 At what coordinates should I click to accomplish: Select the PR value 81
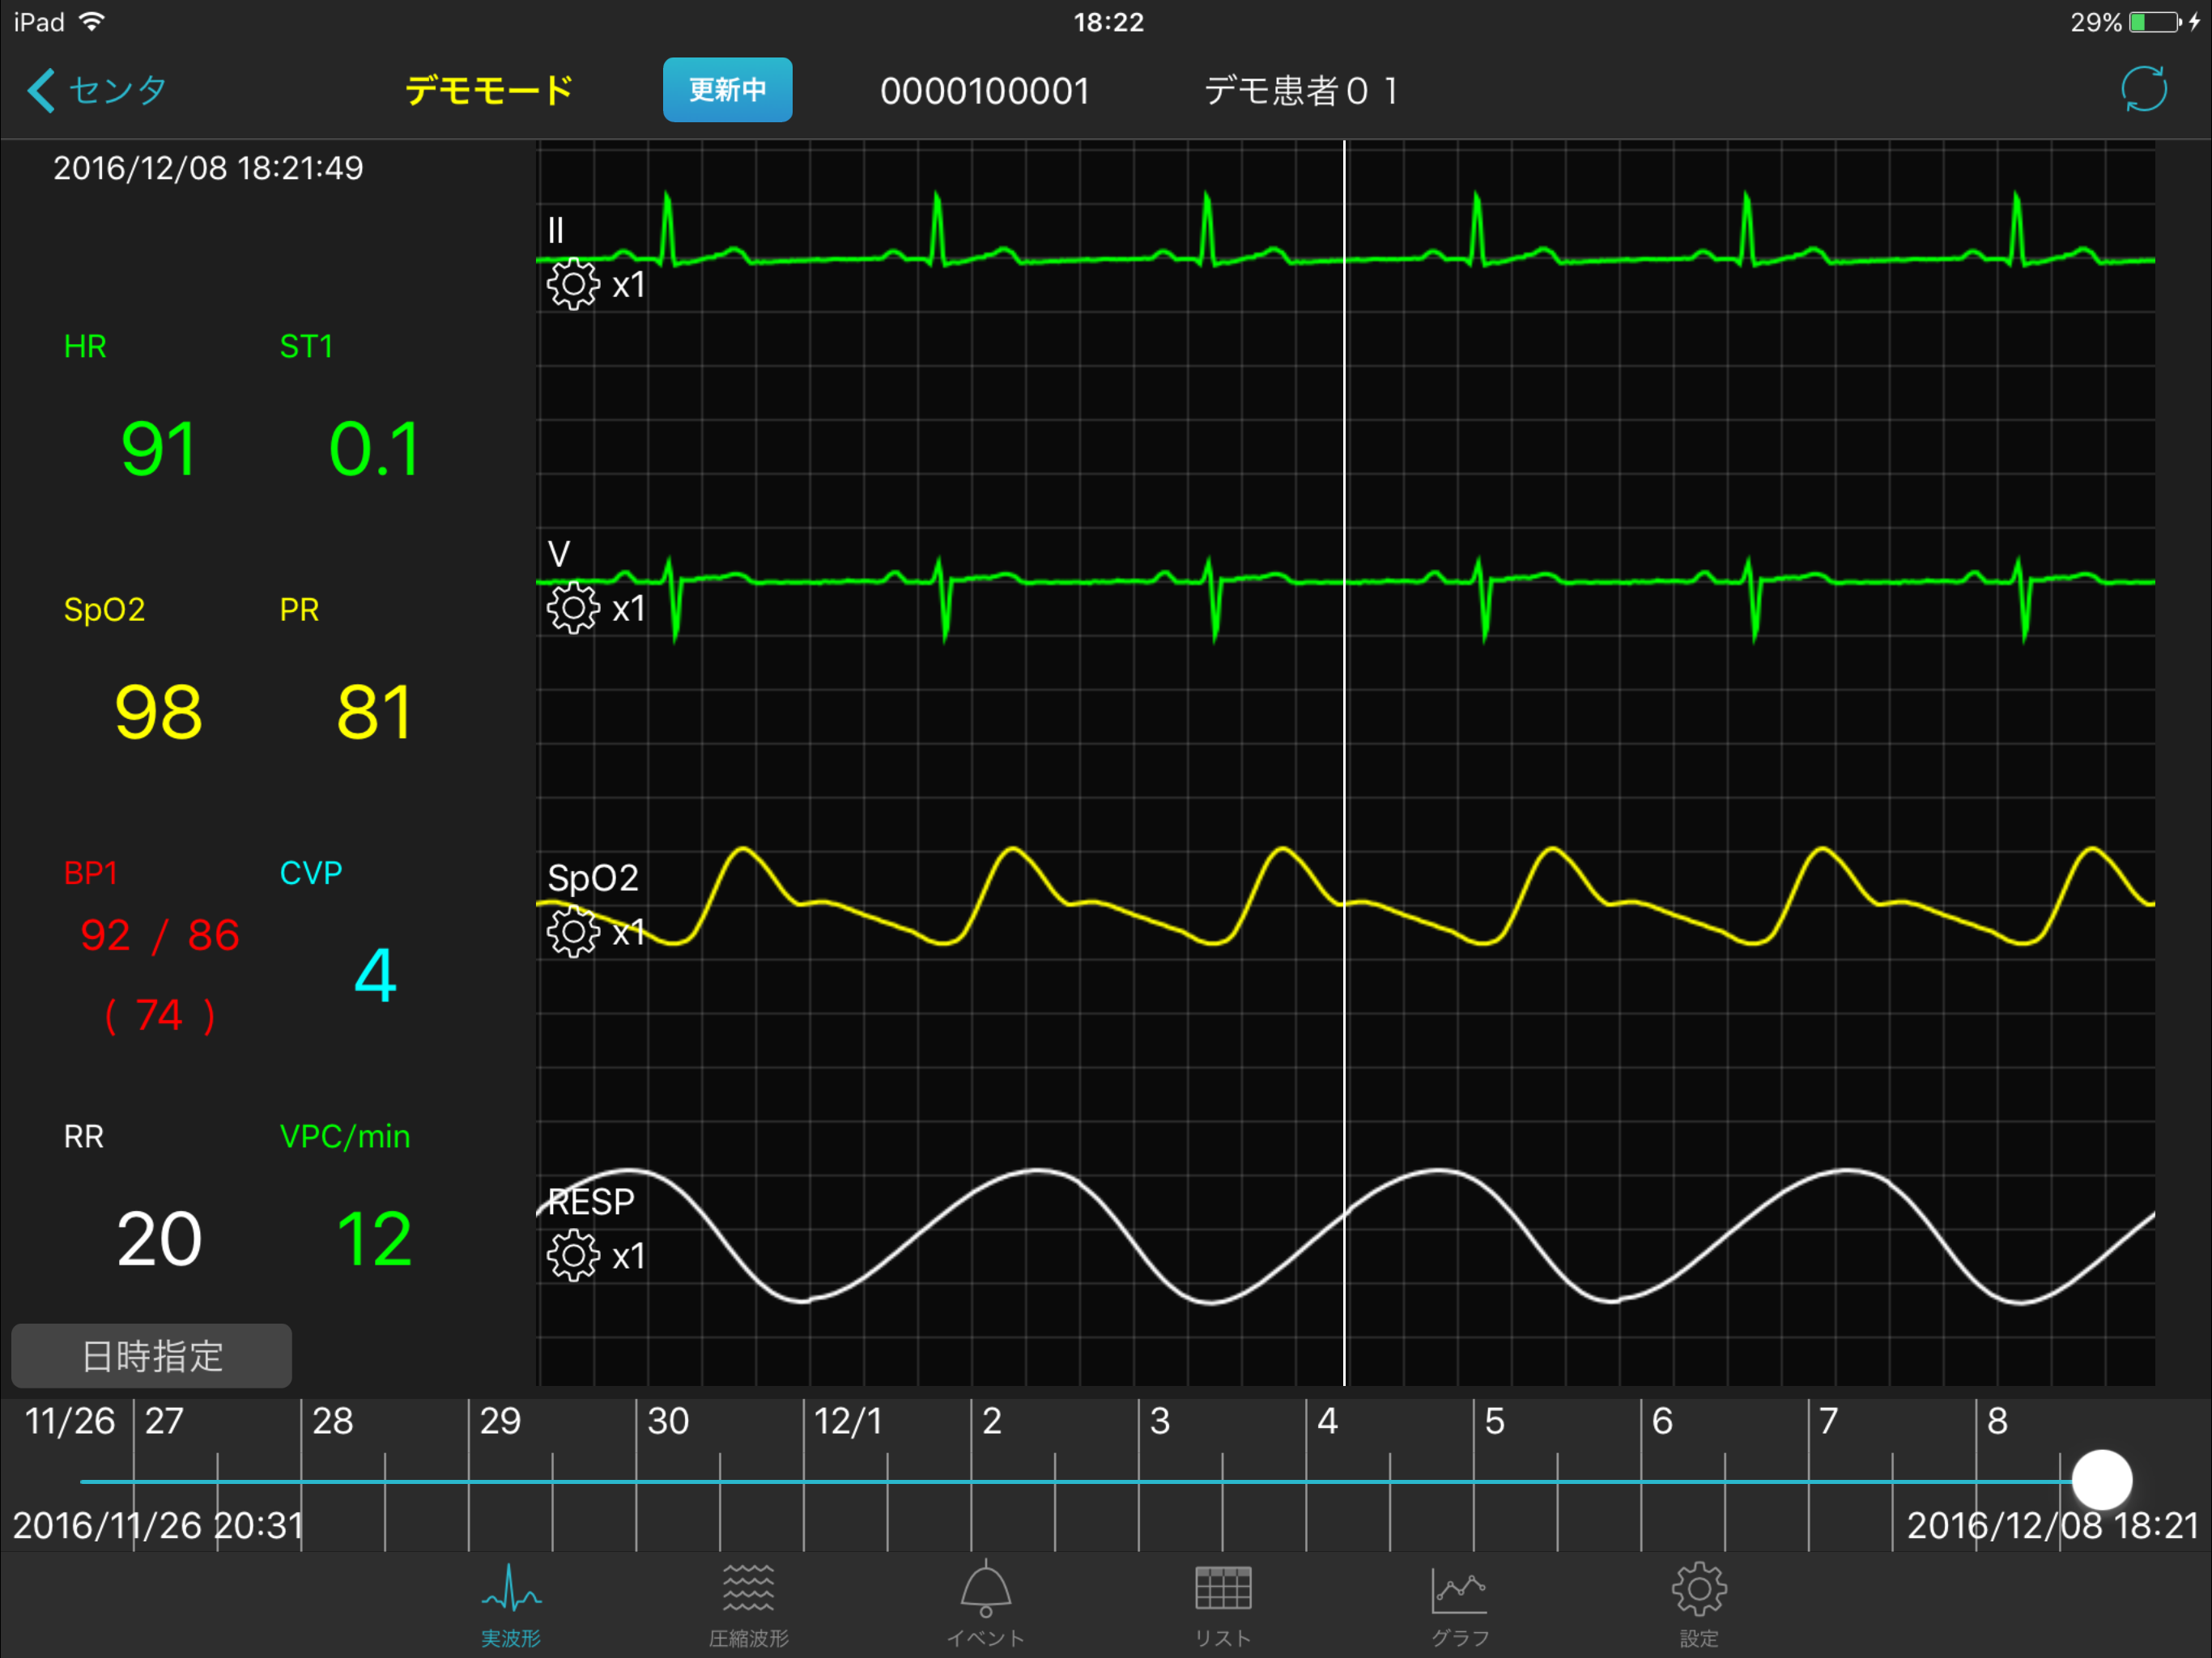[374, 713]
